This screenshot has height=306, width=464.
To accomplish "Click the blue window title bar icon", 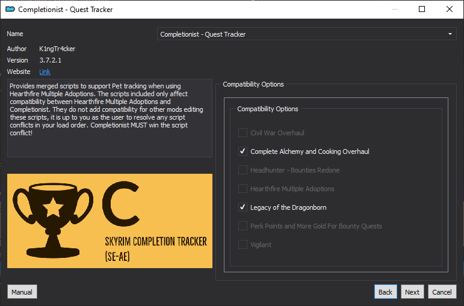I will (10, 10).
